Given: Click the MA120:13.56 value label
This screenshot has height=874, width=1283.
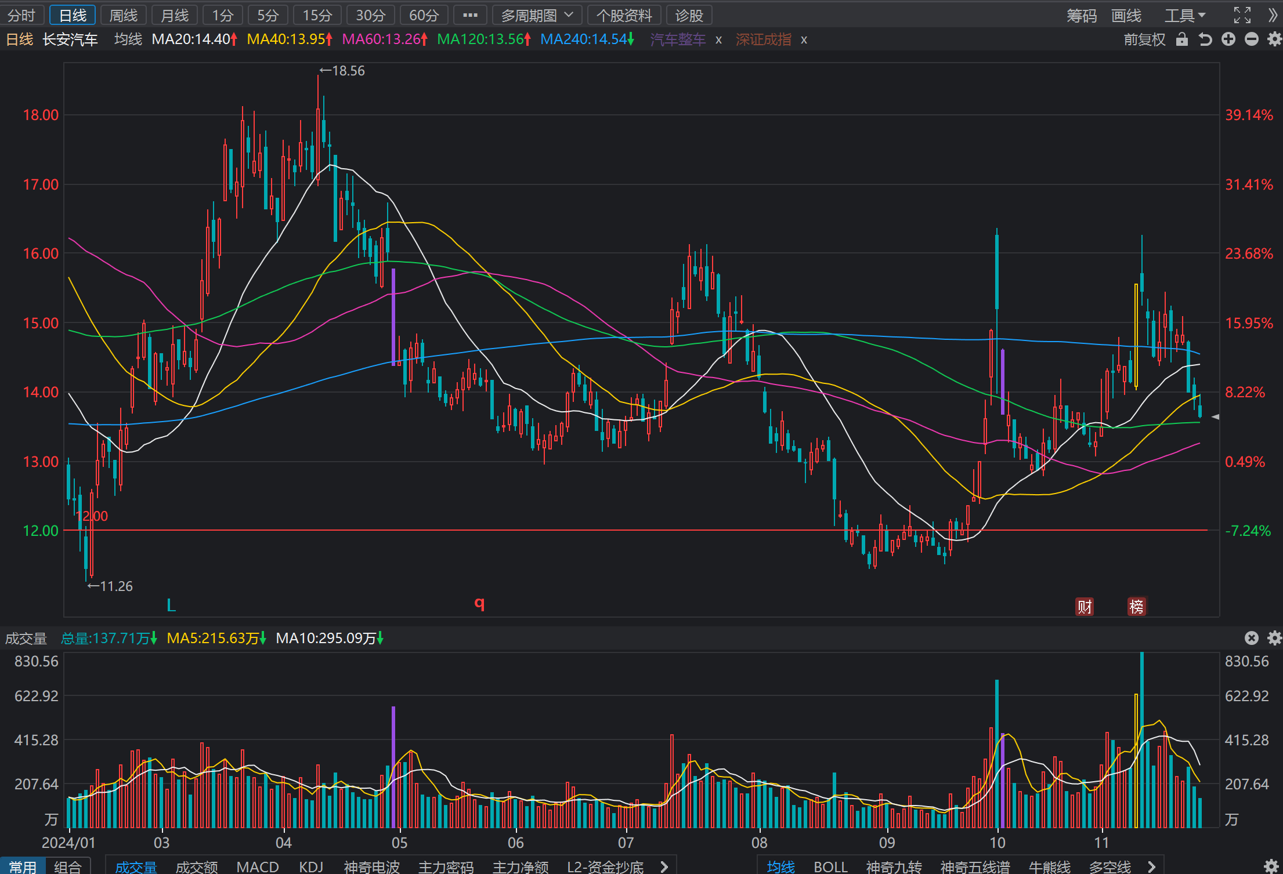Looking at the screenshot, I should tap(484, 39).
